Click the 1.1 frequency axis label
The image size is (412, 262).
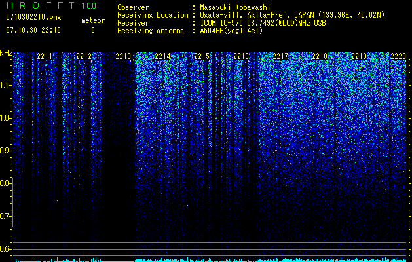pyautogui.click(x=5, y=85)
